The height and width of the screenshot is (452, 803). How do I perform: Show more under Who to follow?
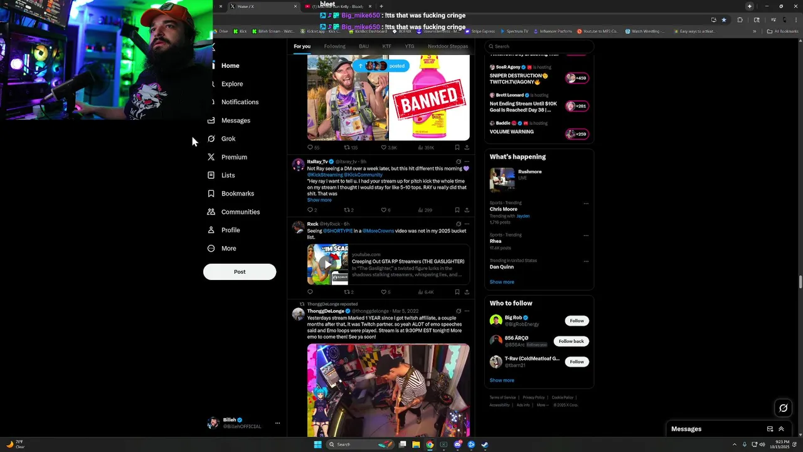(x=502, y=380)
